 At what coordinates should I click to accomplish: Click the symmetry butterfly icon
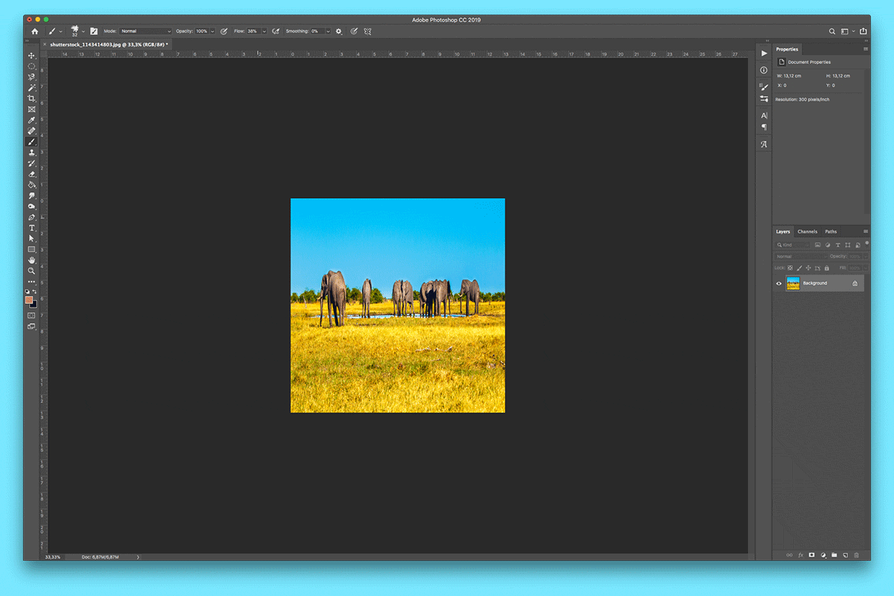[367, 31]
